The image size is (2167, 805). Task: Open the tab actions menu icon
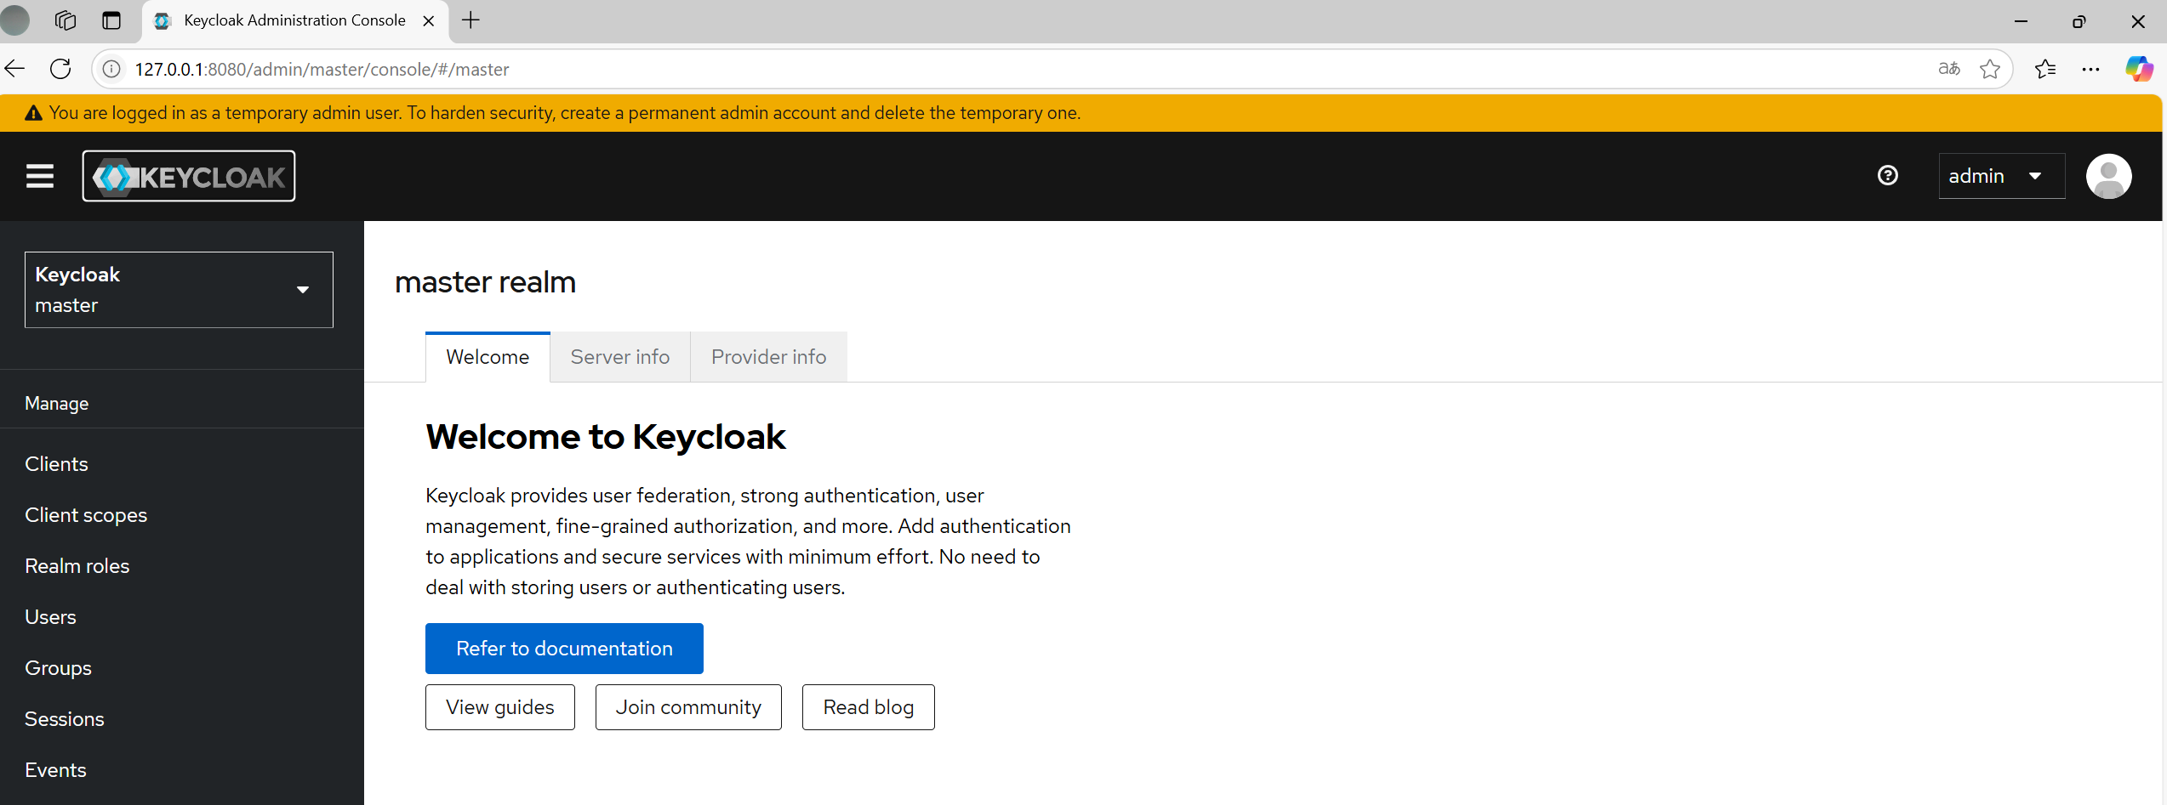click(x=111, y=20)
